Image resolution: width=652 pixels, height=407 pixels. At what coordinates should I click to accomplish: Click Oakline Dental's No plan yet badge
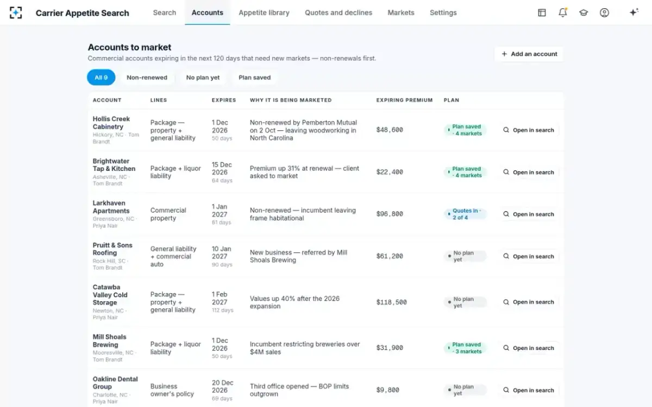[465, 390]
